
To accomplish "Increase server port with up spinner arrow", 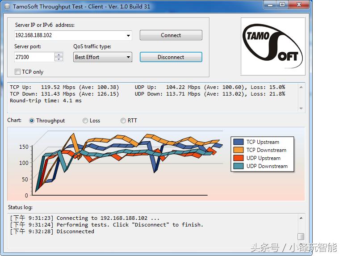I will (59, 55).
